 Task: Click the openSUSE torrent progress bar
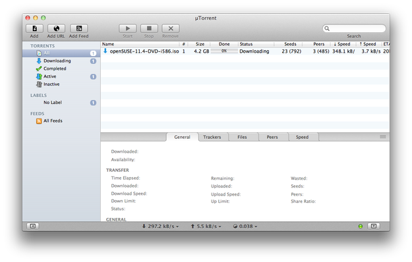(x=224, y=51)
